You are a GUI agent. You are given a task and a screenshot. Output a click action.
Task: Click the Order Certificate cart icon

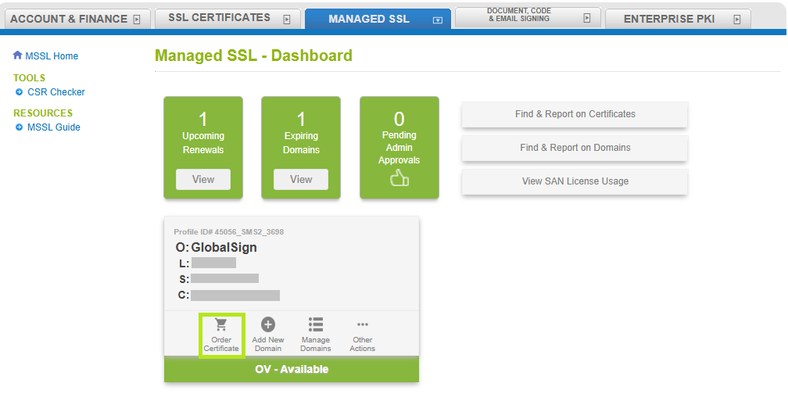pos(221,324)
